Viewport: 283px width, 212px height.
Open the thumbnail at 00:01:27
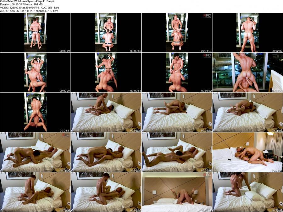(177, 32)
